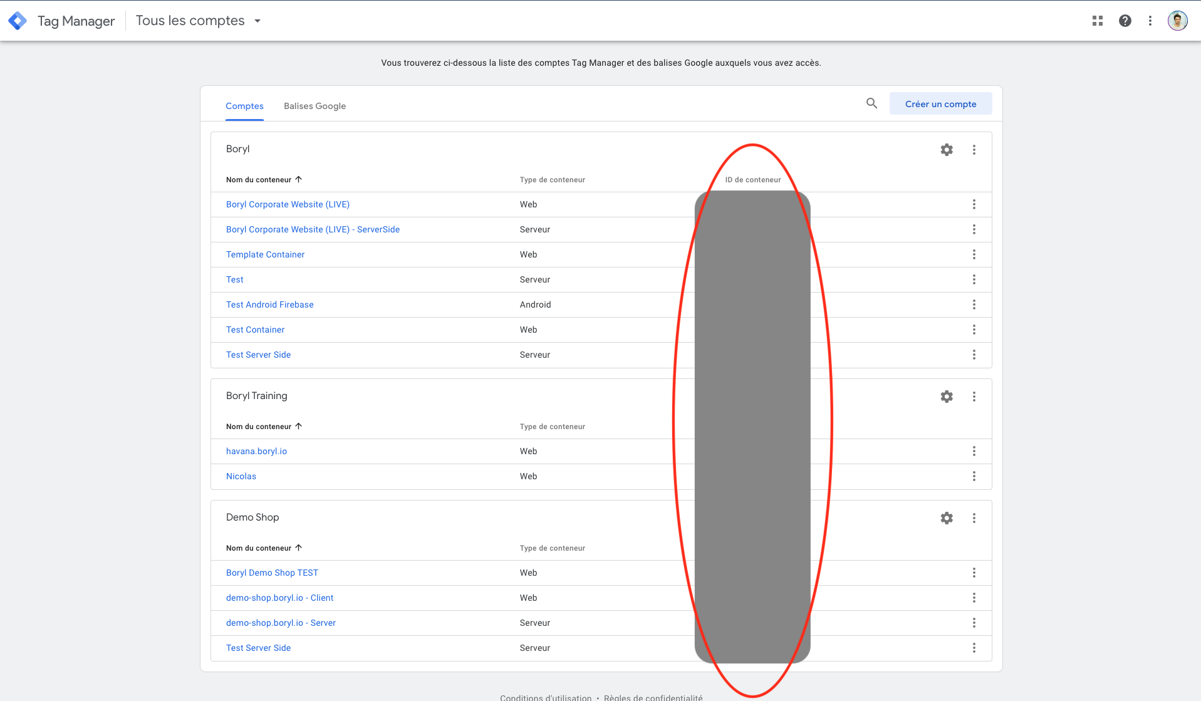Open settings for the Boryl Training account
This screenshot has width=1201, height=701.
point(947,397)
